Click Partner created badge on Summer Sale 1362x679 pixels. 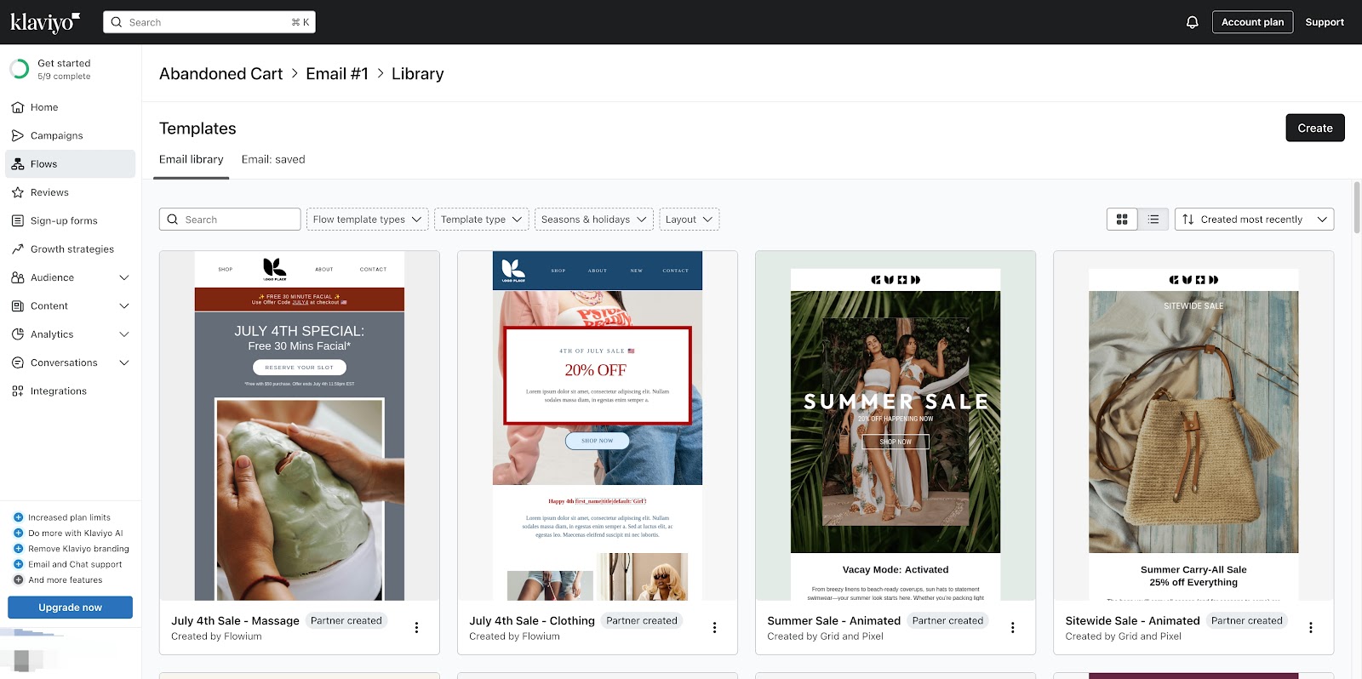coord(947,621)
